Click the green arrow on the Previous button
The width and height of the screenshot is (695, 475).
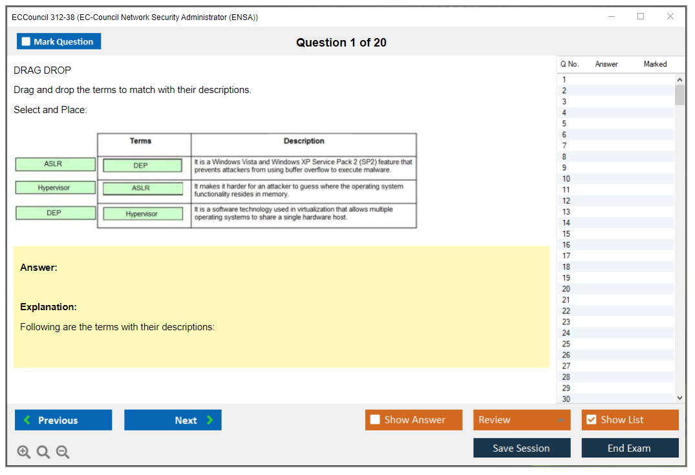(x=27, y=420)
